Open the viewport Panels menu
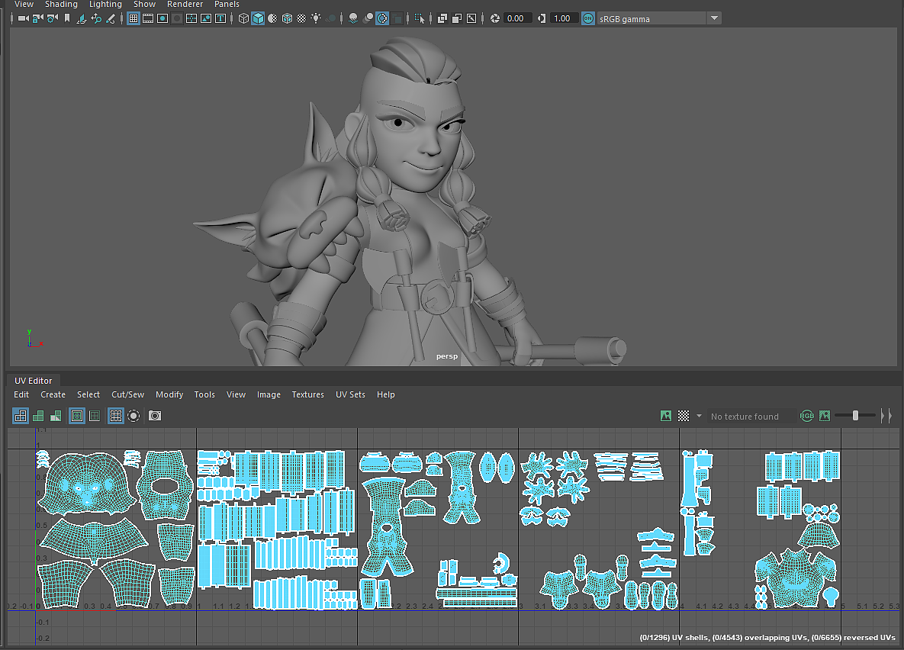 point(227,4)
